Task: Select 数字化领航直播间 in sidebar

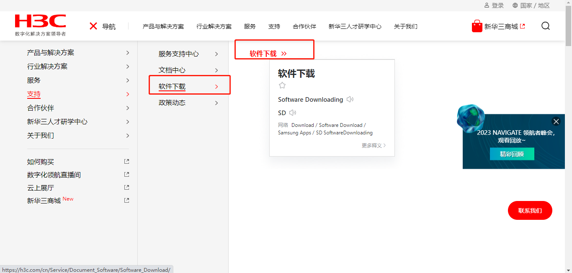Action: tap(54, 175)
